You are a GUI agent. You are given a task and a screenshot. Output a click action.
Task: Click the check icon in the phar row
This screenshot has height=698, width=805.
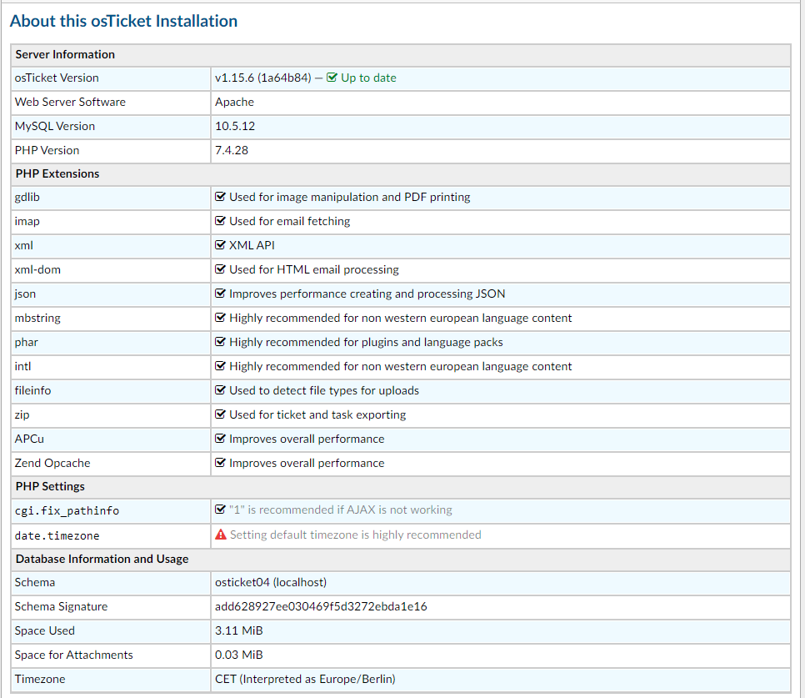(x=221, y=342)
